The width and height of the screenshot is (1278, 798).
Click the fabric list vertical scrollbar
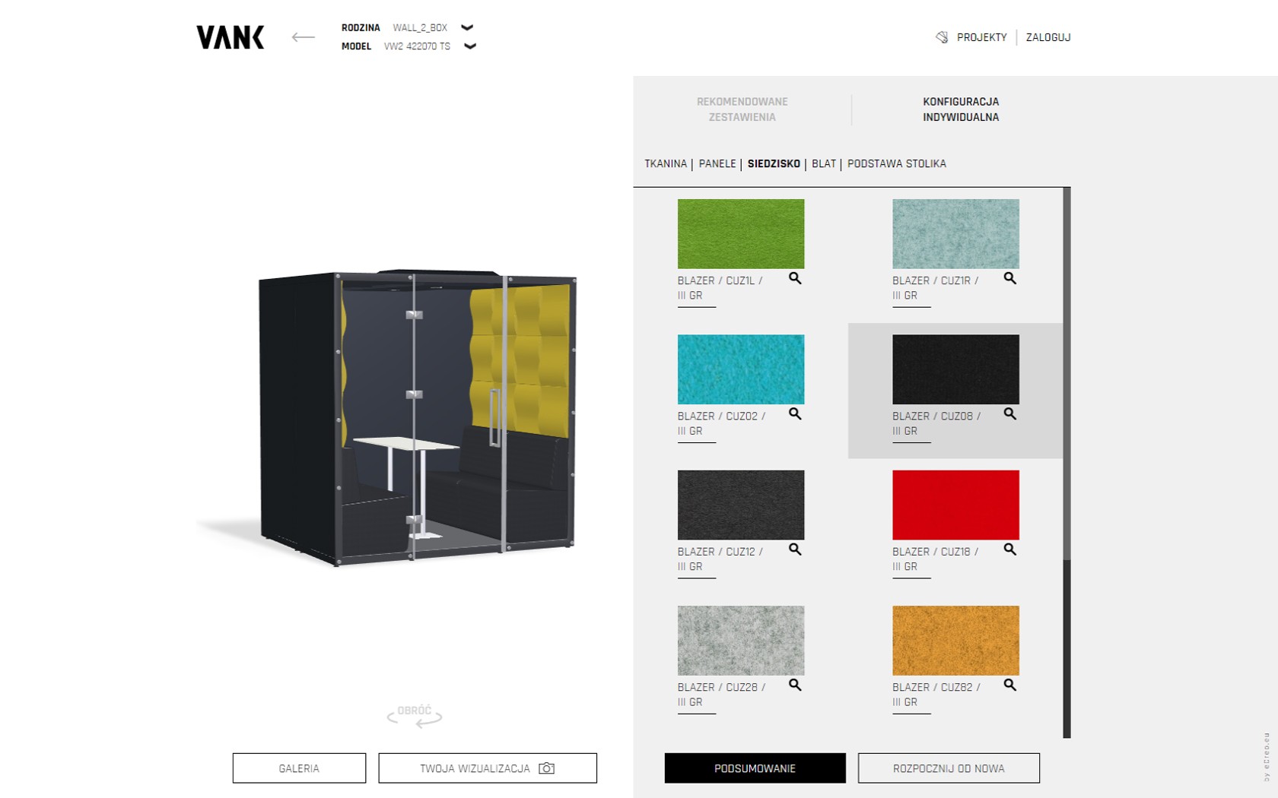click(x=1067, y=462)
